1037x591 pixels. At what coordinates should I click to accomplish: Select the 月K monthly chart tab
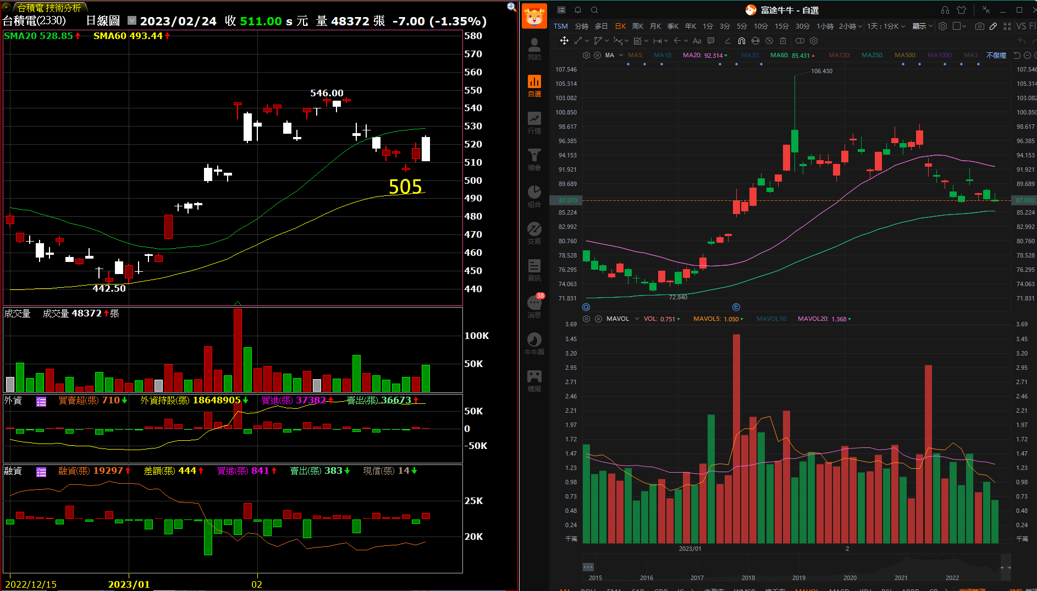point(655,26)
